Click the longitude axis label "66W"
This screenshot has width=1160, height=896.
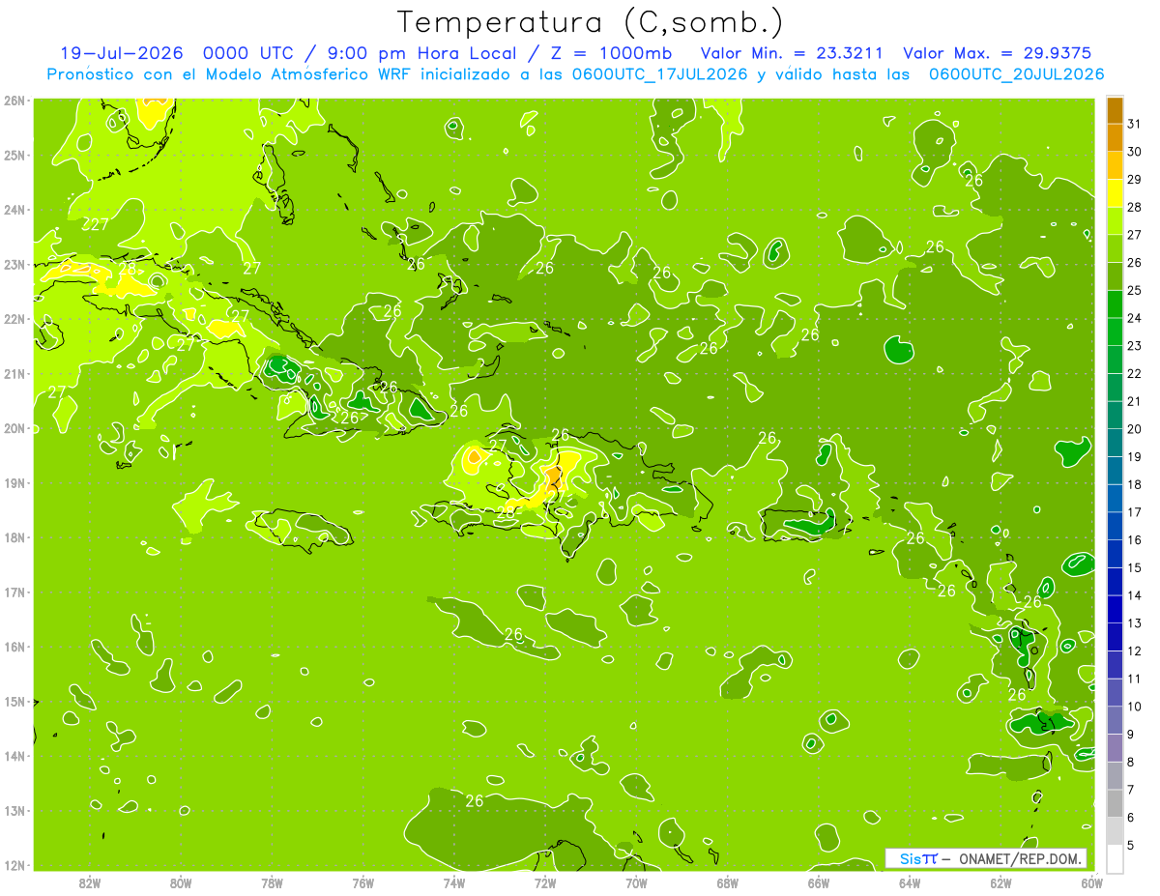tap(818, 882)
